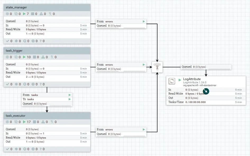
Task: Select the task_trigger process group title
Action: 14,51
